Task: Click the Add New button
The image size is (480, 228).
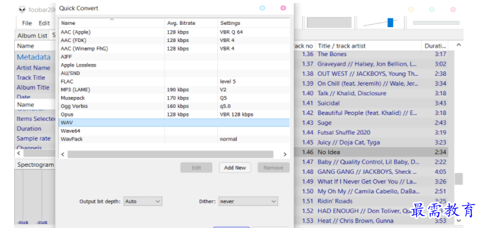Action: pos(235,168)
